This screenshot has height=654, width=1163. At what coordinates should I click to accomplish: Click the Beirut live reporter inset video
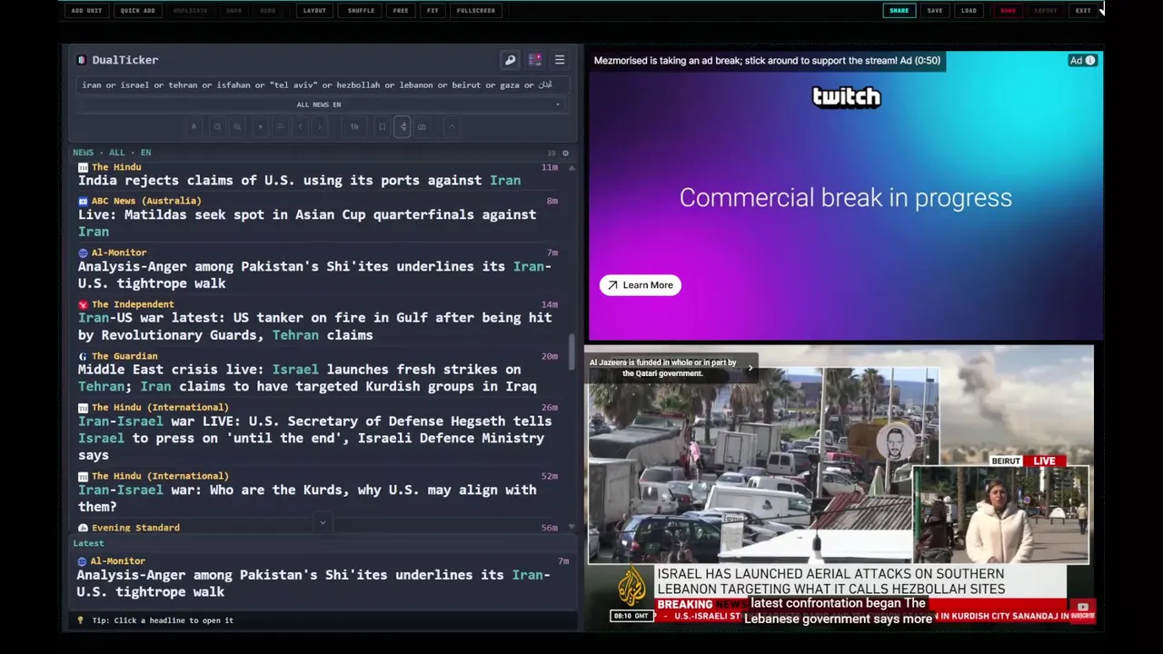(x=1000, y=514)
